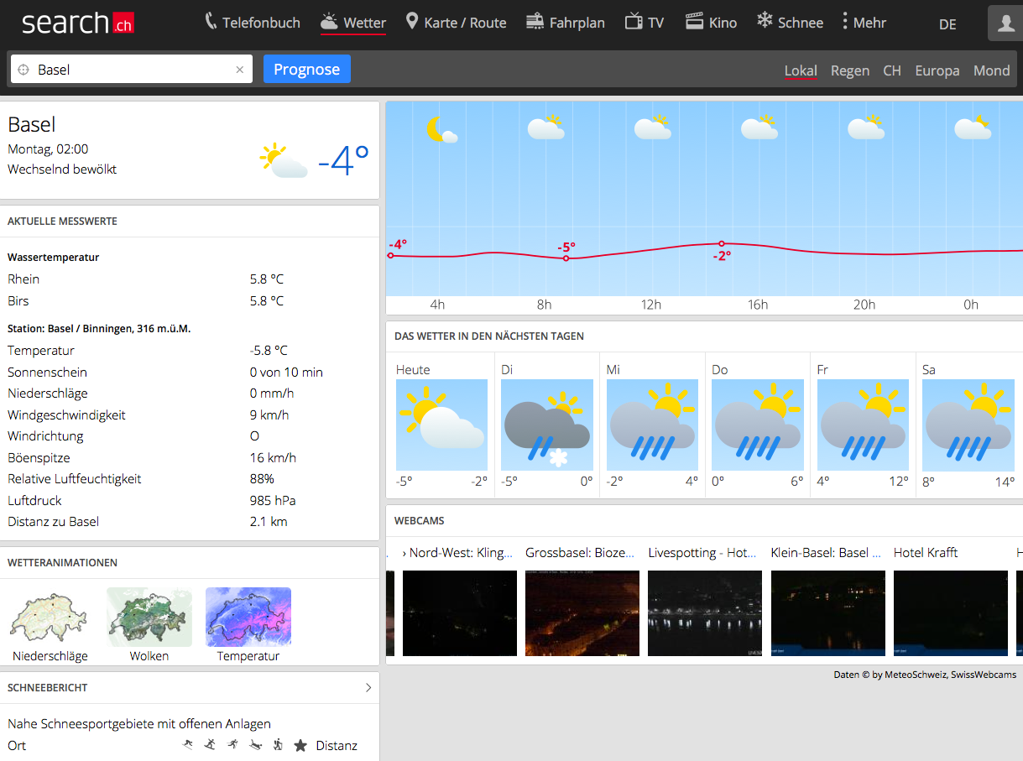Image resolution: width=1023 pixels, height=761 pixels.
Task: Click the locate-me crosshair icon
Action: pos(23,70)
